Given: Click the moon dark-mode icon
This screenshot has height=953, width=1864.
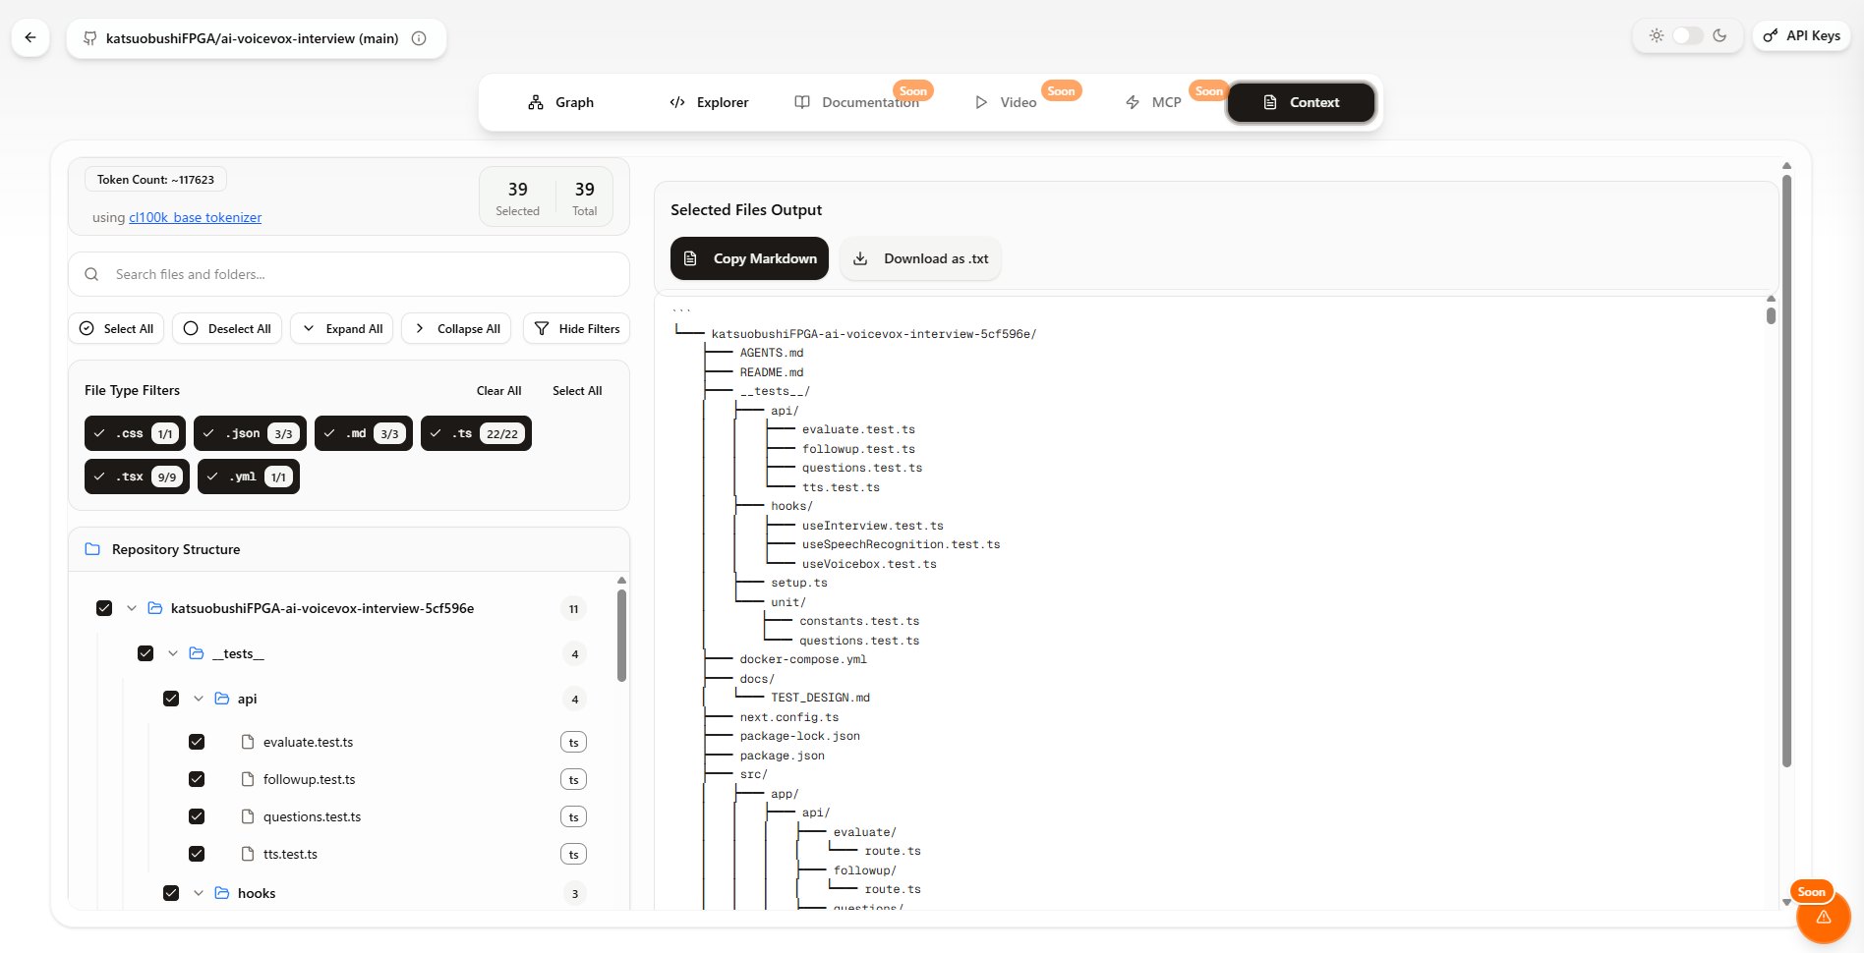Looking at the screenshot, I should click(1719, 35).
